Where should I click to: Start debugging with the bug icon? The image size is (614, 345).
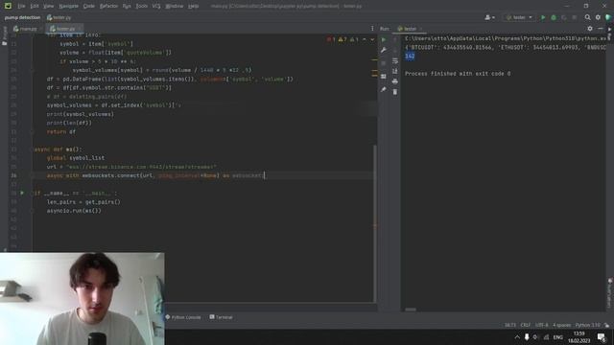554,17
